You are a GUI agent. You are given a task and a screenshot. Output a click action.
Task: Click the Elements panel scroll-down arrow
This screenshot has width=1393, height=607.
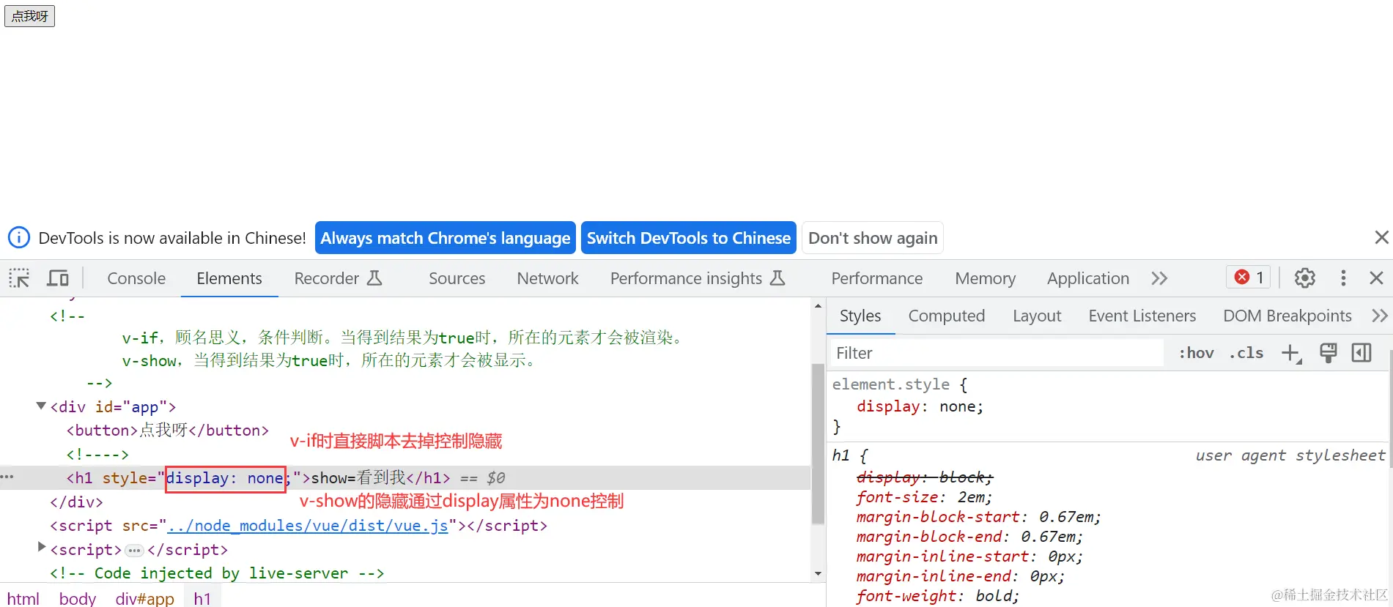coord(819,574)
